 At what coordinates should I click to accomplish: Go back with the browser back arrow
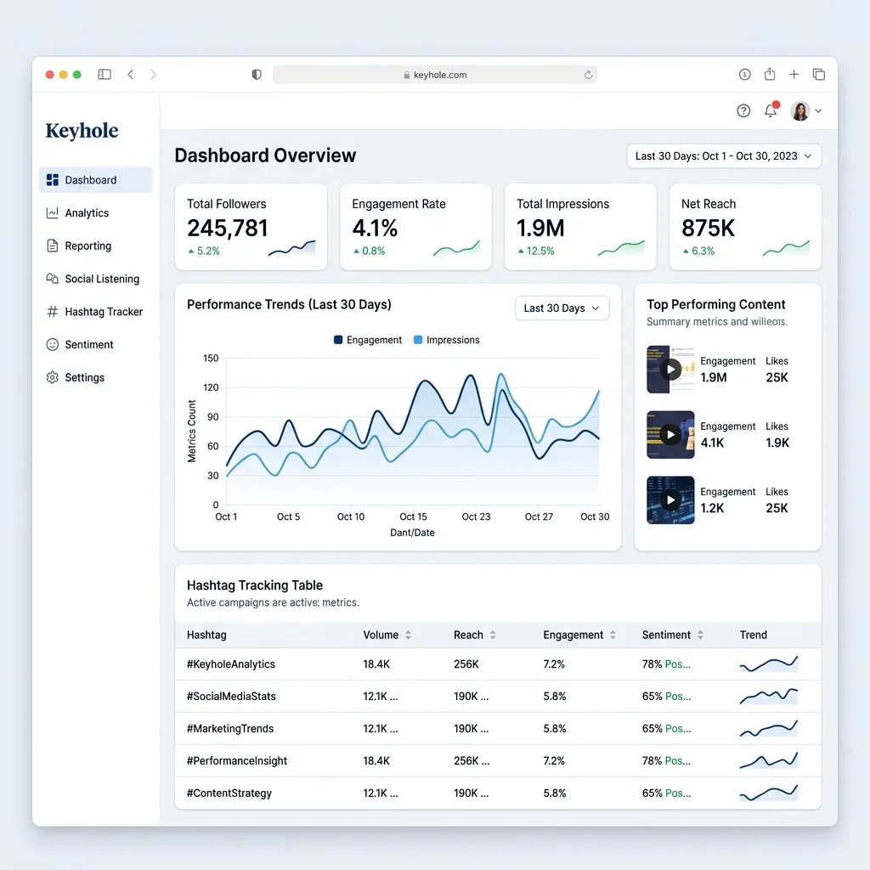(x=130, y=75)
